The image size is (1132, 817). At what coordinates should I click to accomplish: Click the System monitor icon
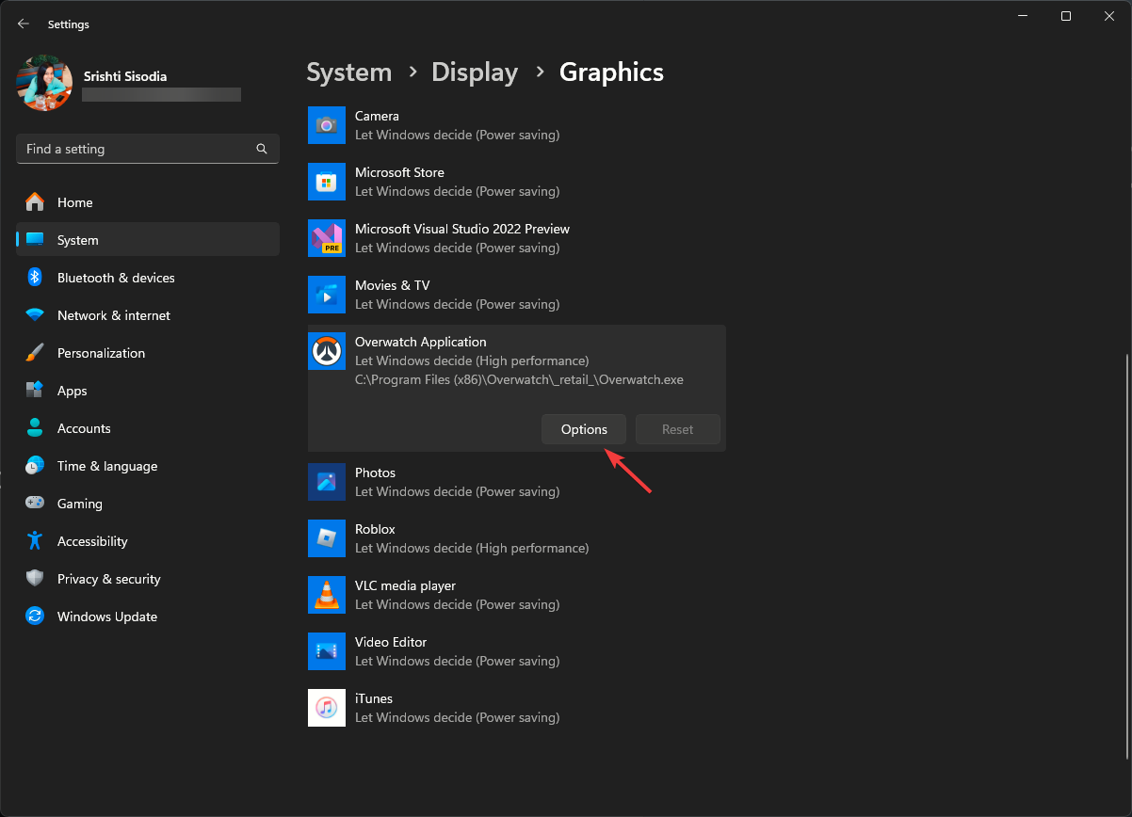(35, 240)
